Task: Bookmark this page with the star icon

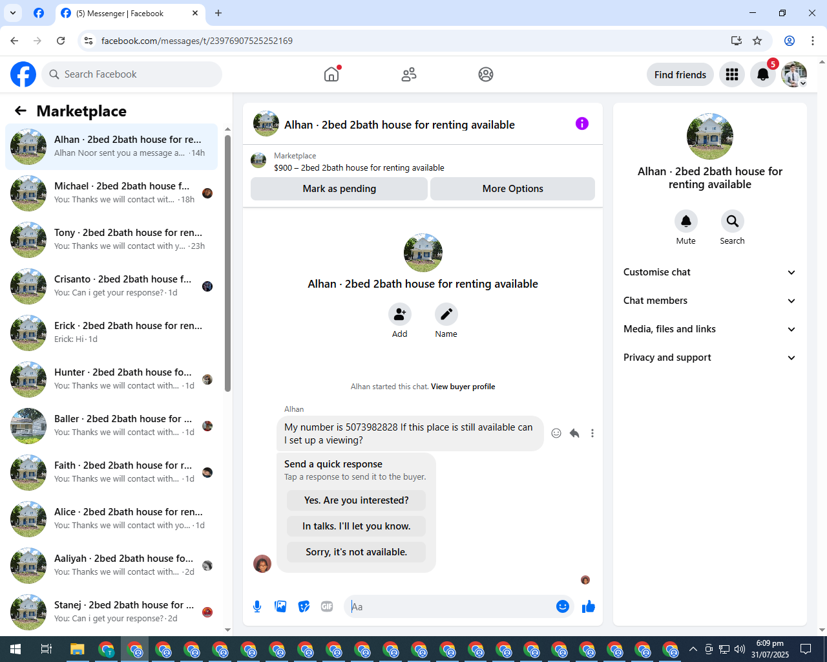Action: pos(757,41)
